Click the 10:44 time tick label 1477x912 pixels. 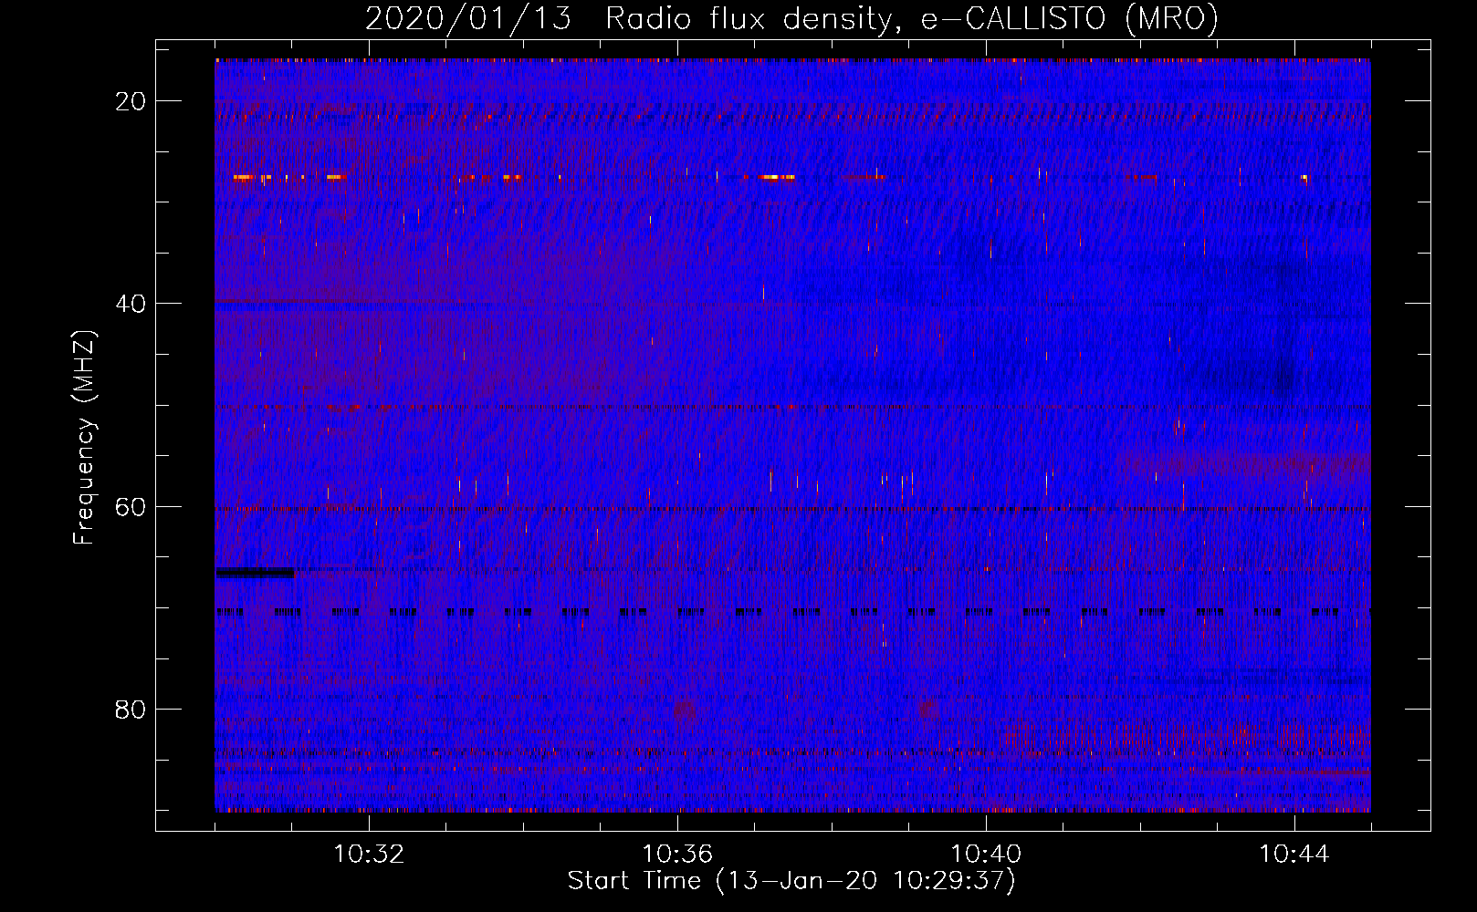1294,855
